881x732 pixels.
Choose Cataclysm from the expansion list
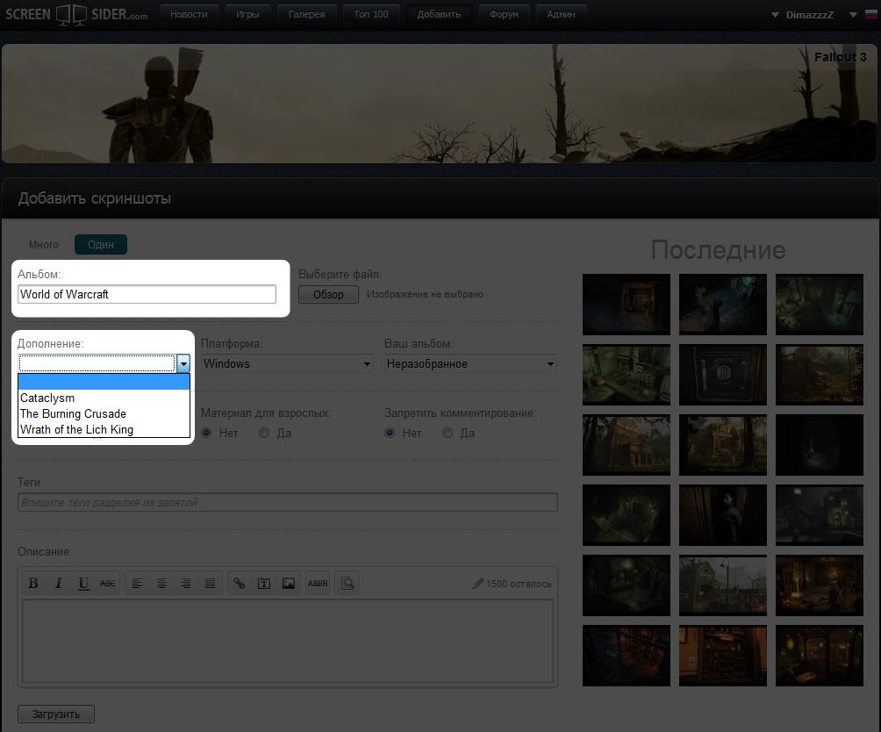click(104, 398)
